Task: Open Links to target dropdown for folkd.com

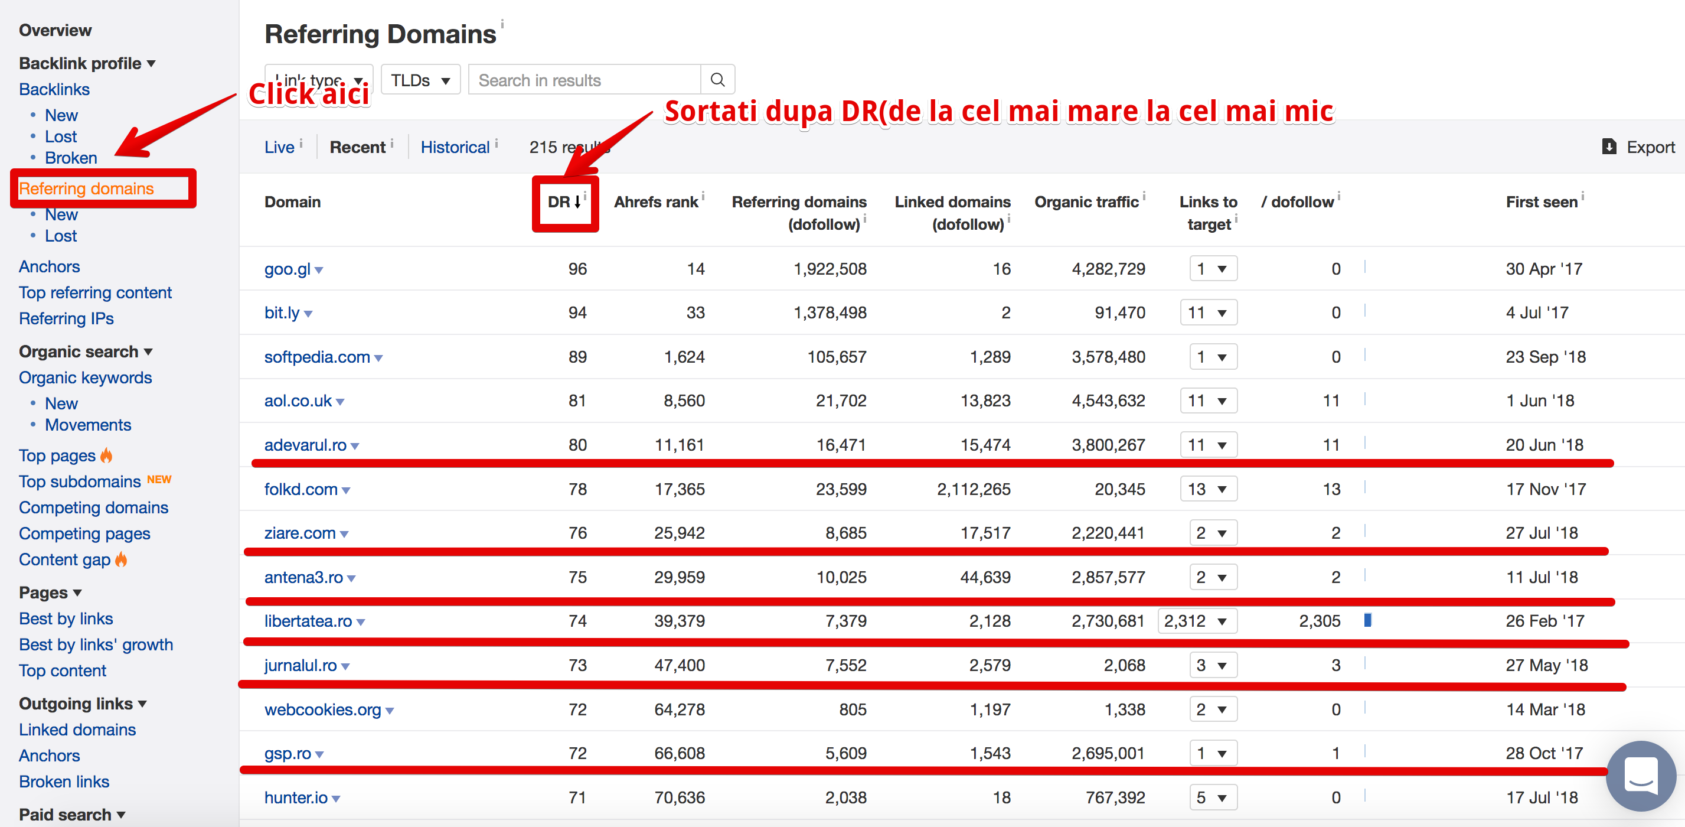Action: tap(1209, 489)
